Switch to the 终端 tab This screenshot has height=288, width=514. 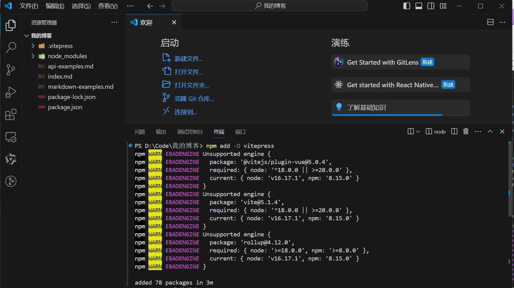(219, 132)
